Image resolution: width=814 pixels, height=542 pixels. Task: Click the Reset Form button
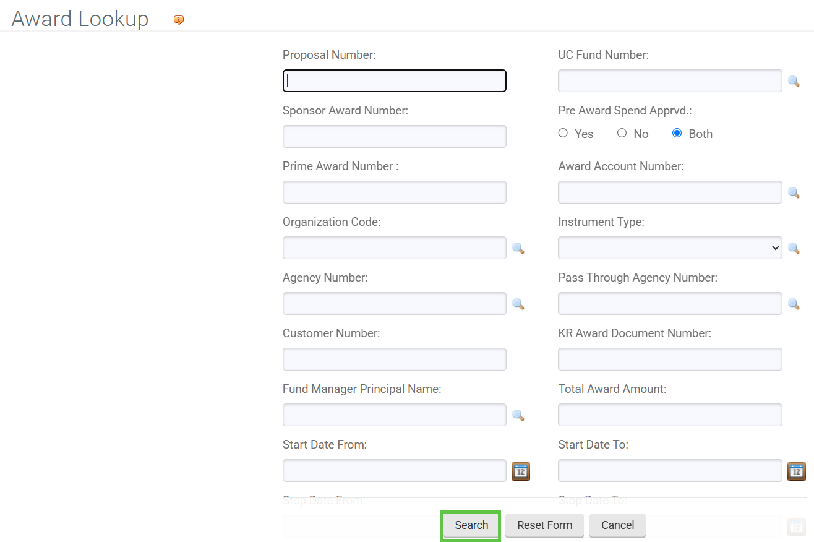tap(545, 525)
